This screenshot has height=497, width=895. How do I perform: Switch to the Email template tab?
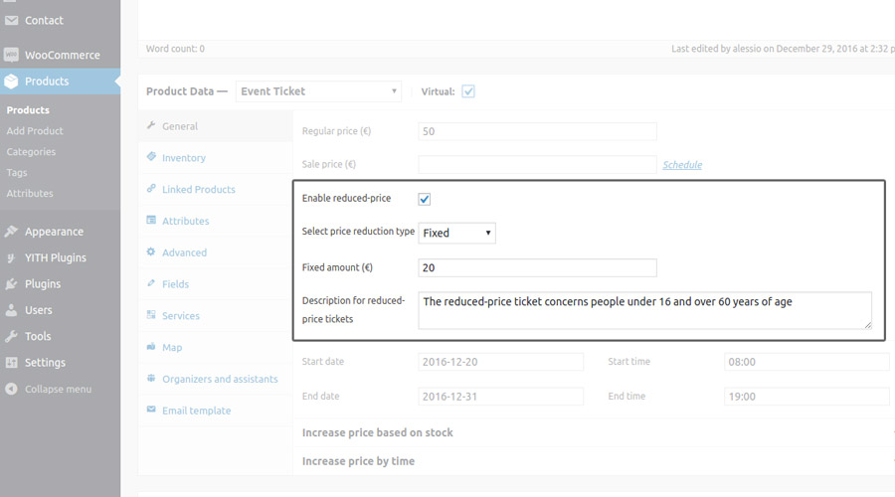click(215, 411)
